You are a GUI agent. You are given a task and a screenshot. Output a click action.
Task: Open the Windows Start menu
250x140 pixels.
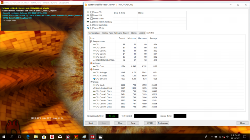pyautogui.click(x=4, y=137)
